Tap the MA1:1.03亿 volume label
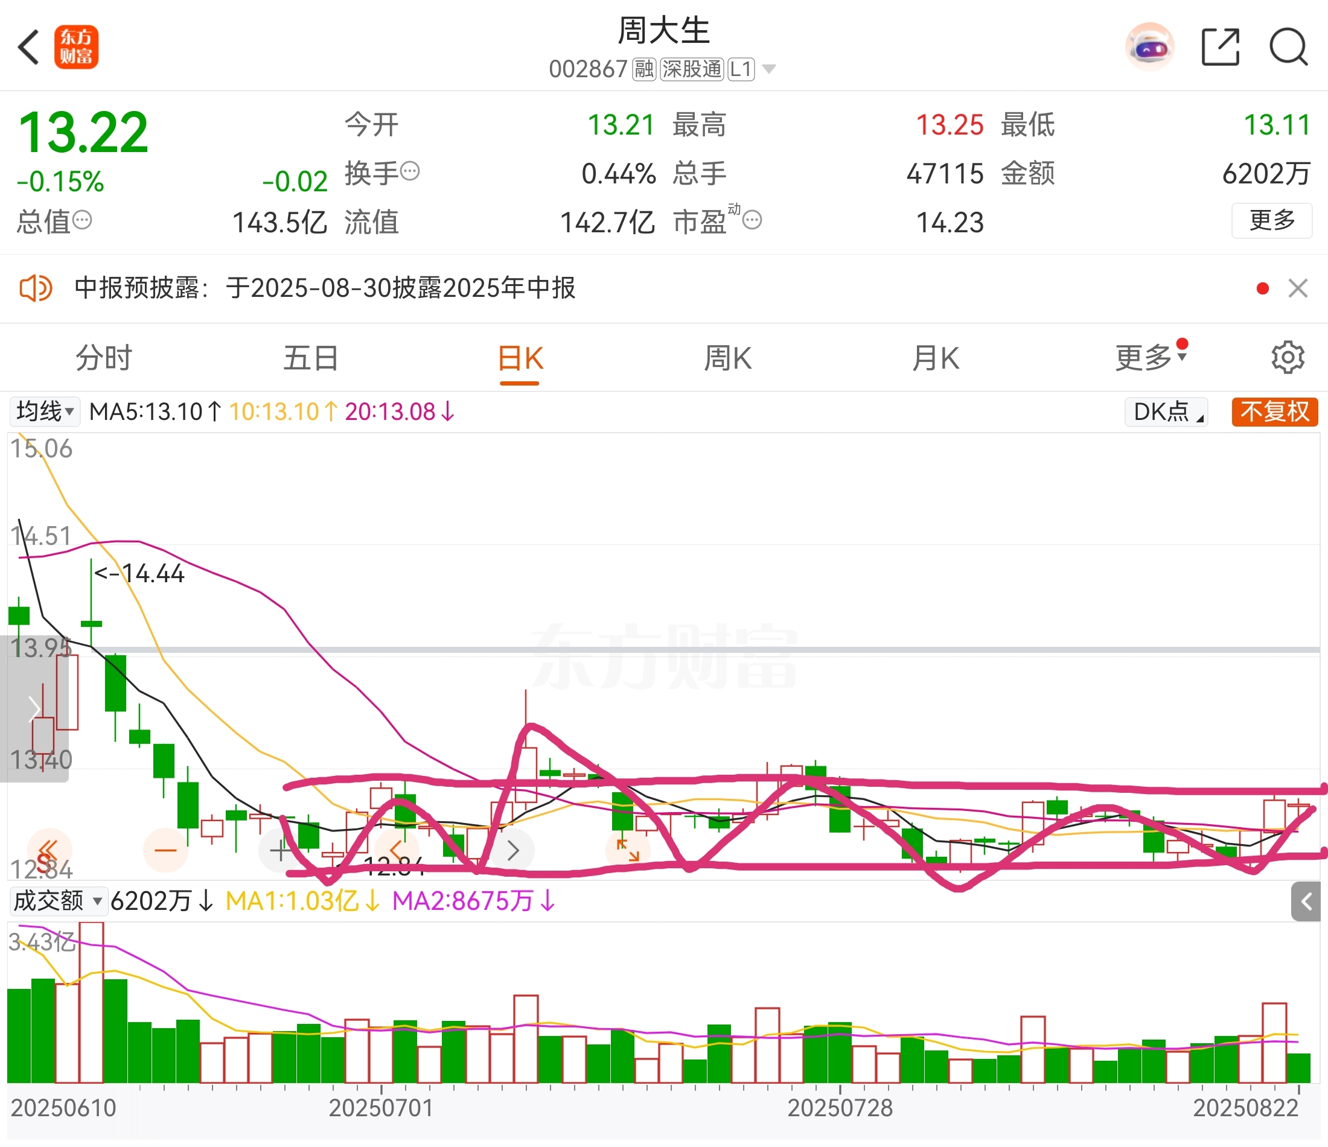Screen dimensions: 1328x1147 [302, 901]
